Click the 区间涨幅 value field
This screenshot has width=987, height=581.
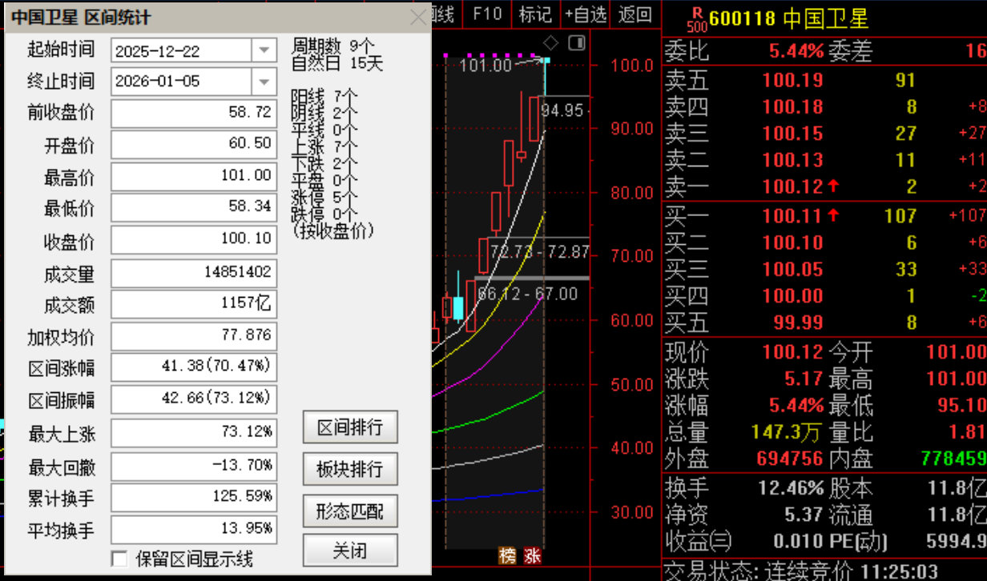[x=194, y=367]
